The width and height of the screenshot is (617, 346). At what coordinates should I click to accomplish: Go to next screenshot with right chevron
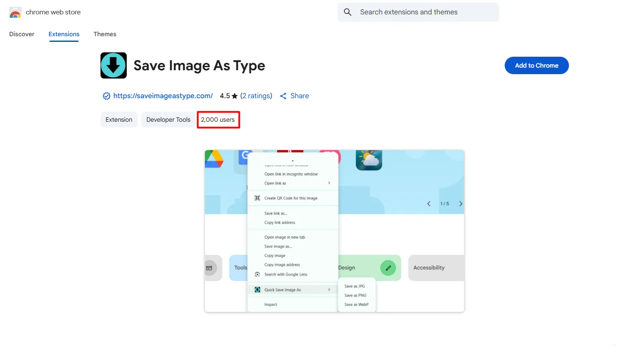[x=461, y=204]
